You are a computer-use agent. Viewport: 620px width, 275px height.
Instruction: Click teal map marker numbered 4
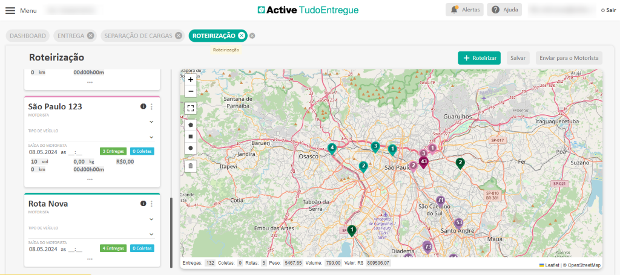(x=332, y=148)
